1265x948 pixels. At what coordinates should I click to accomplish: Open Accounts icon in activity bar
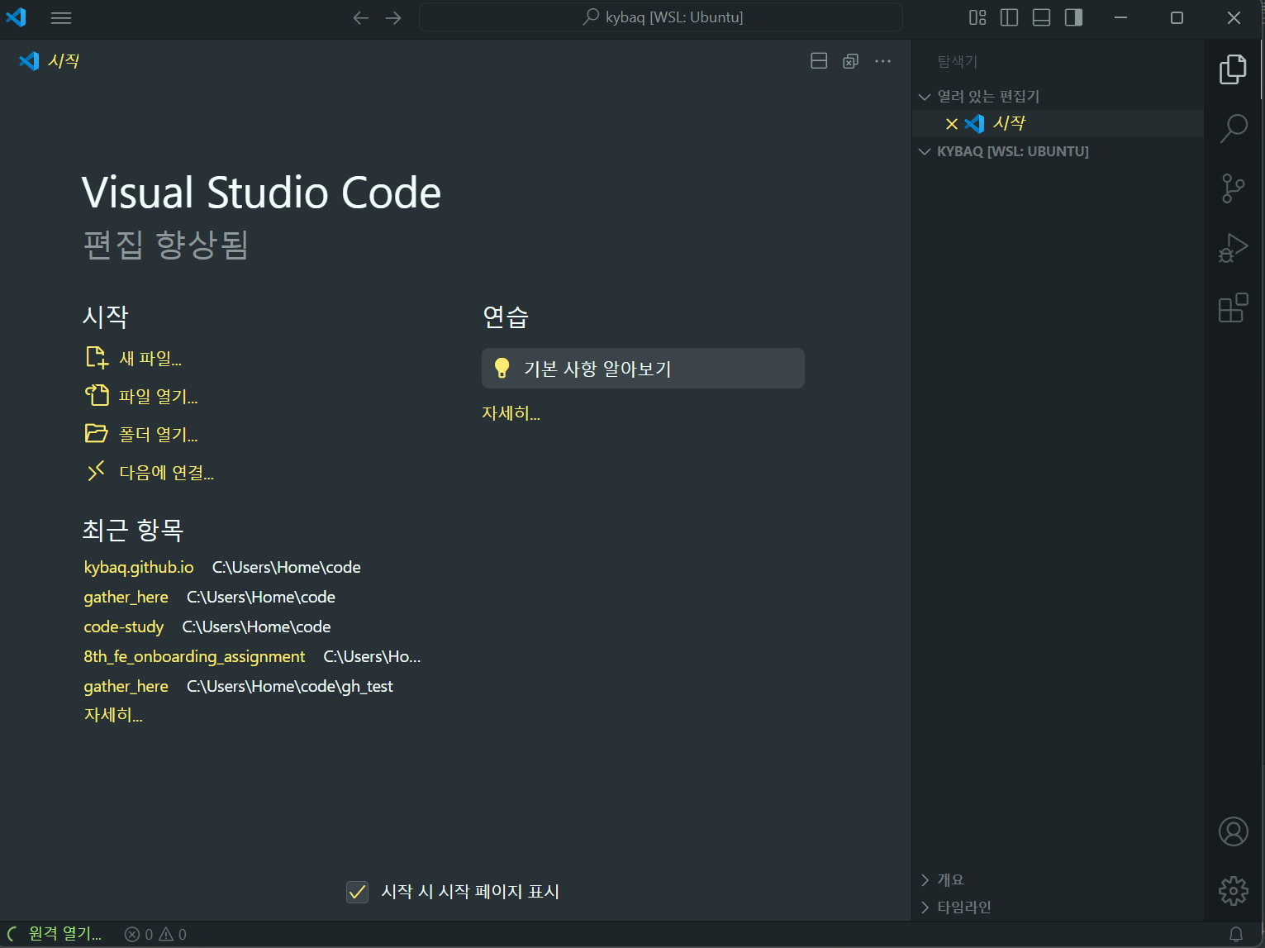[1233, 831]
